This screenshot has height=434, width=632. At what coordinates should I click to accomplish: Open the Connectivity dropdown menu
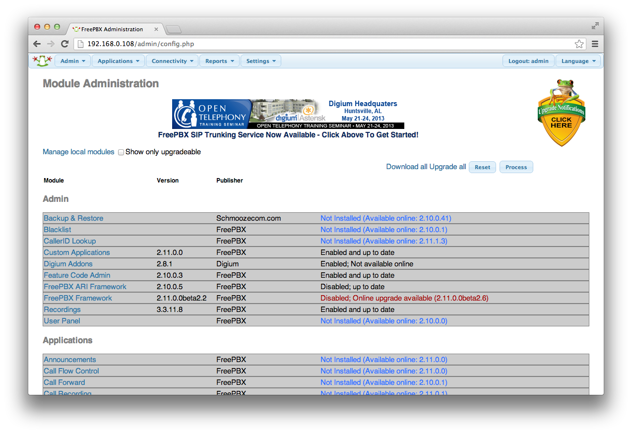[172, 61]
